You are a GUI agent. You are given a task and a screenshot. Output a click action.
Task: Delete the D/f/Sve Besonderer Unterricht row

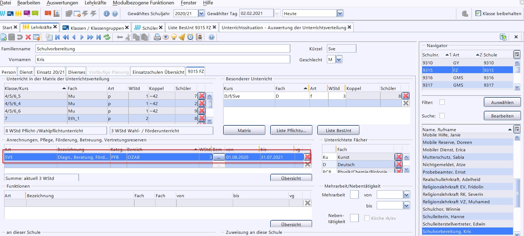(406, 96)
